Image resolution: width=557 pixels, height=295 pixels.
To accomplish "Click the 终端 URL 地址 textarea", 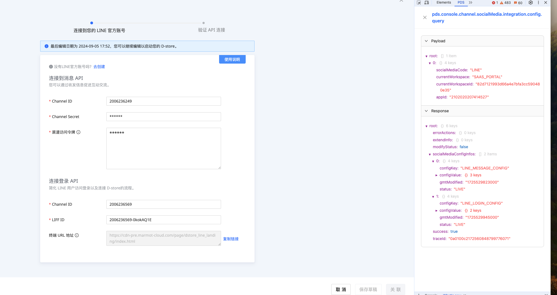I will point(164,238).
